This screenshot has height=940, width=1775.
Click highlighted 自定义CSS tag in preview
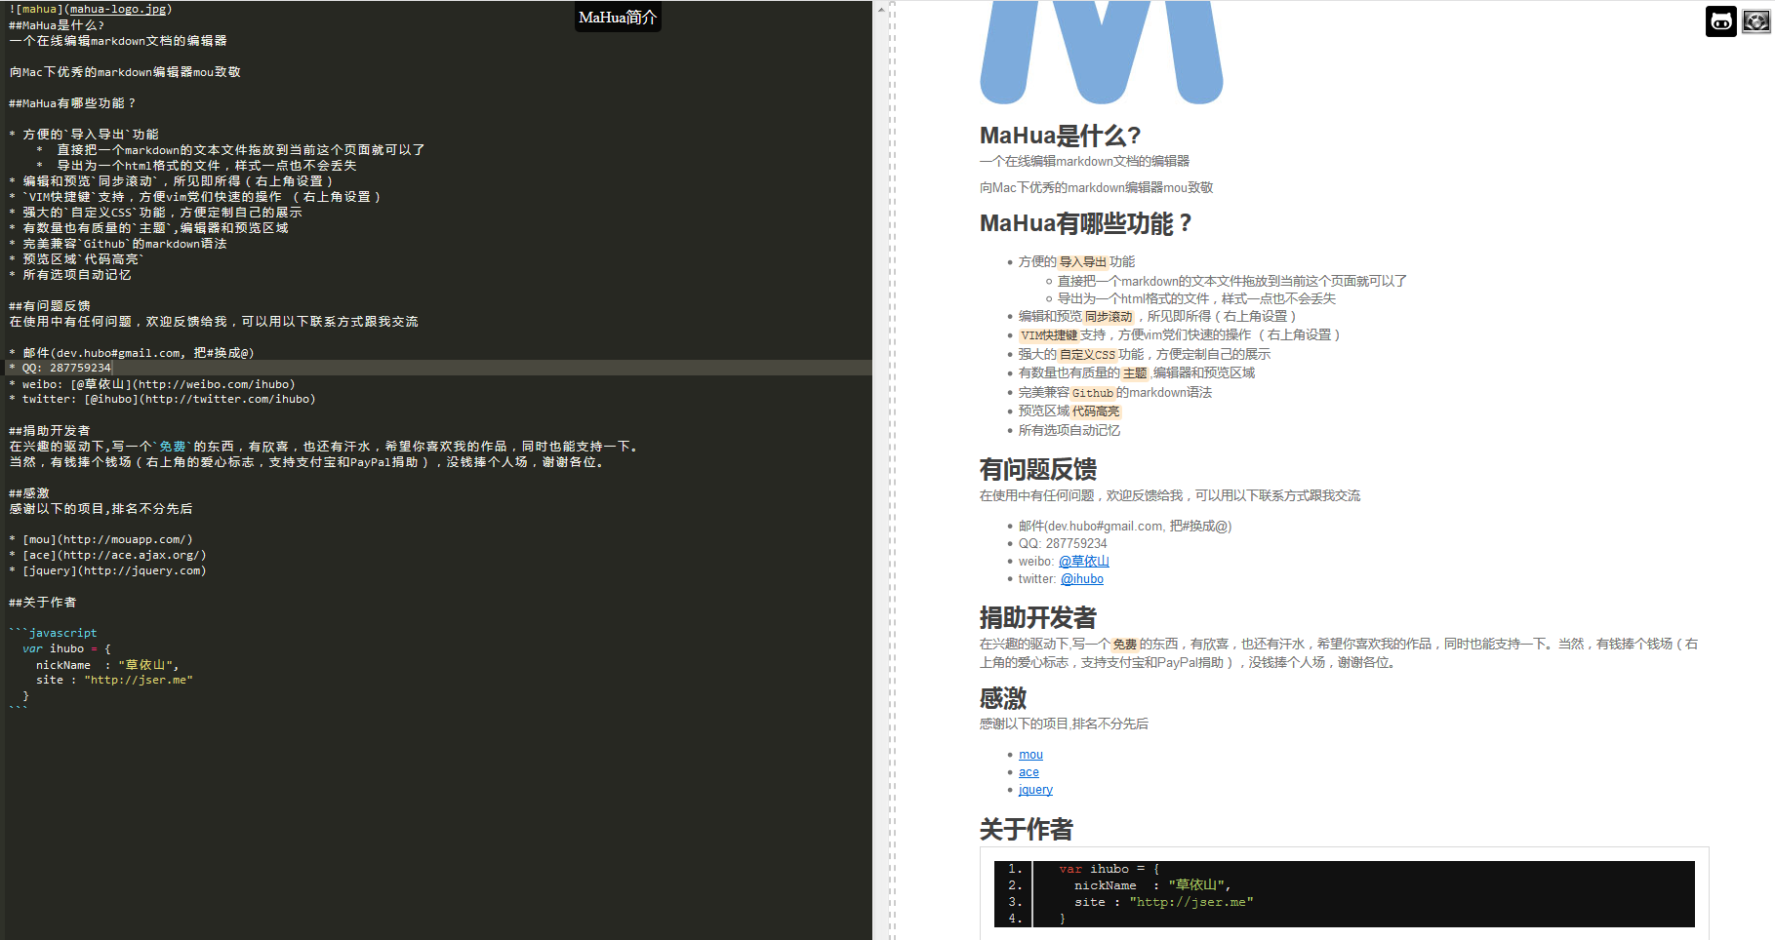pyautogui.click(x=1087, y=354)
